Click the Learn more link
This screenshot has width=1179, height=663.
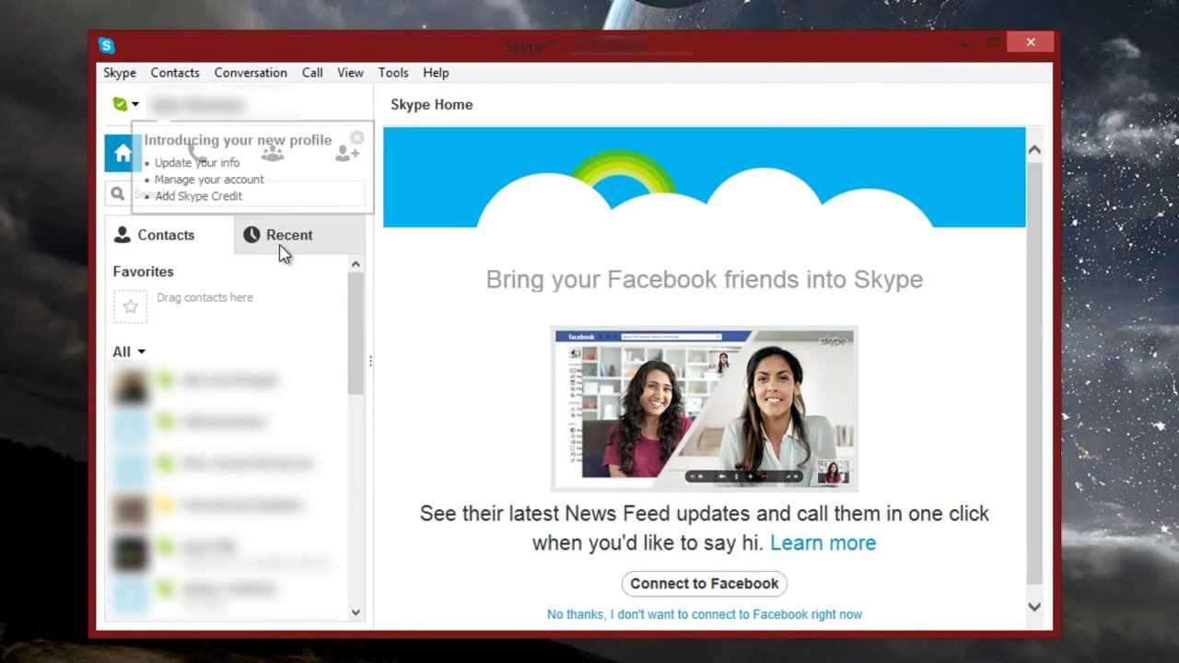(823, 542)
